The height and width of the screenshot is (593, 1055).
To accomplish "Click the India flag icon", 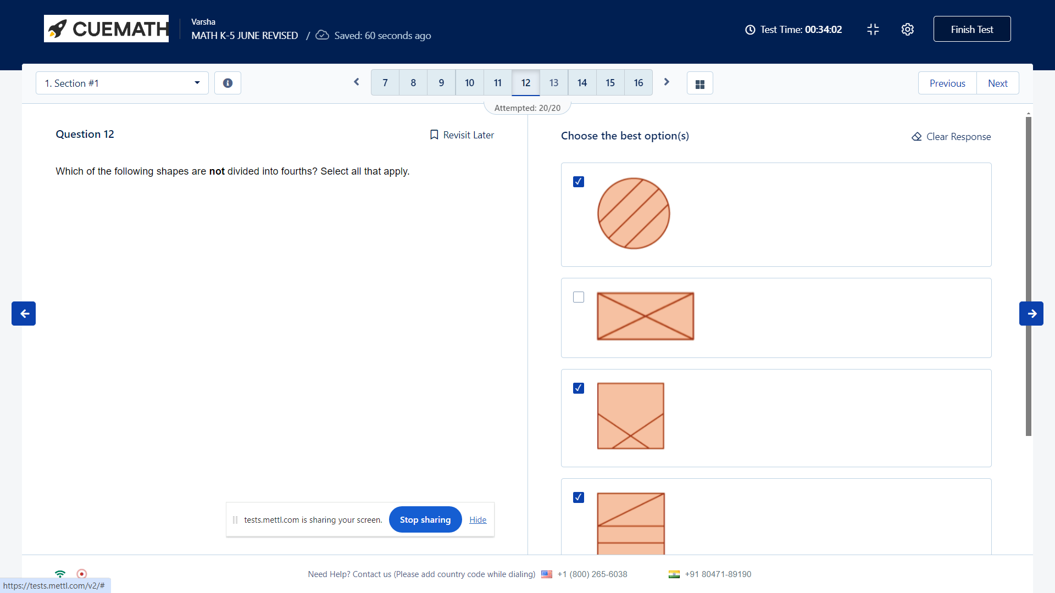I will click(674, 574).
